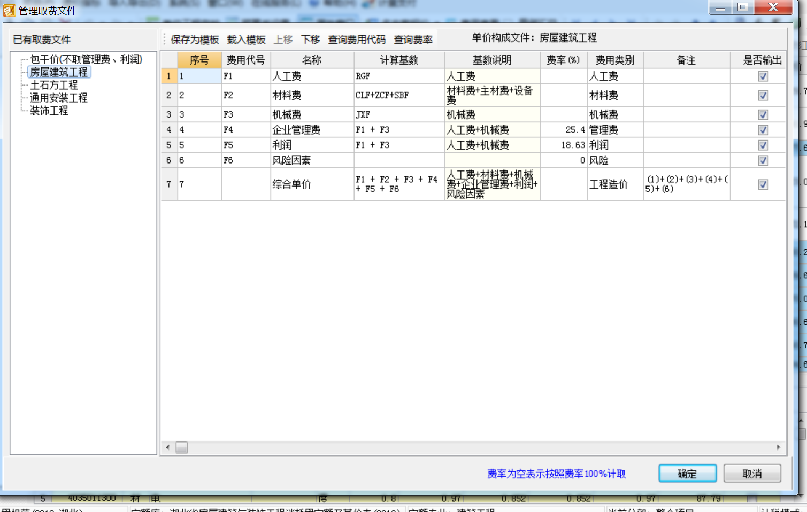Select 包干价(不取管理费、利润) in tree
The height and width of the screenshot is (512, 807).
click(x=86, y=59)
